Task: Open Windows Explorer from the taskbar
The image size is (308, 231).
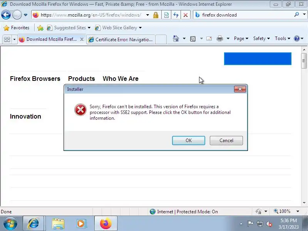Action: 58,224
